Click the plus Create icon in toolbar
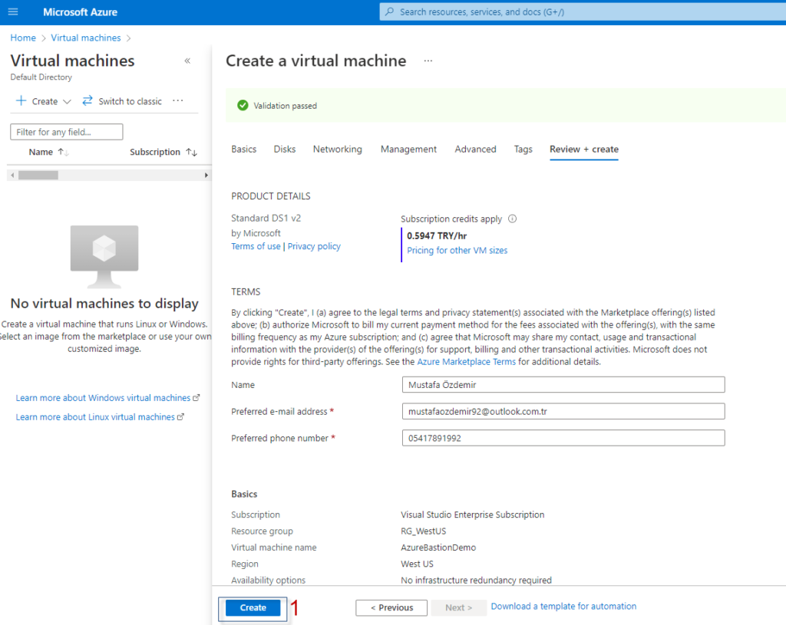Screen dimensions: 786x625 (21, 100)
